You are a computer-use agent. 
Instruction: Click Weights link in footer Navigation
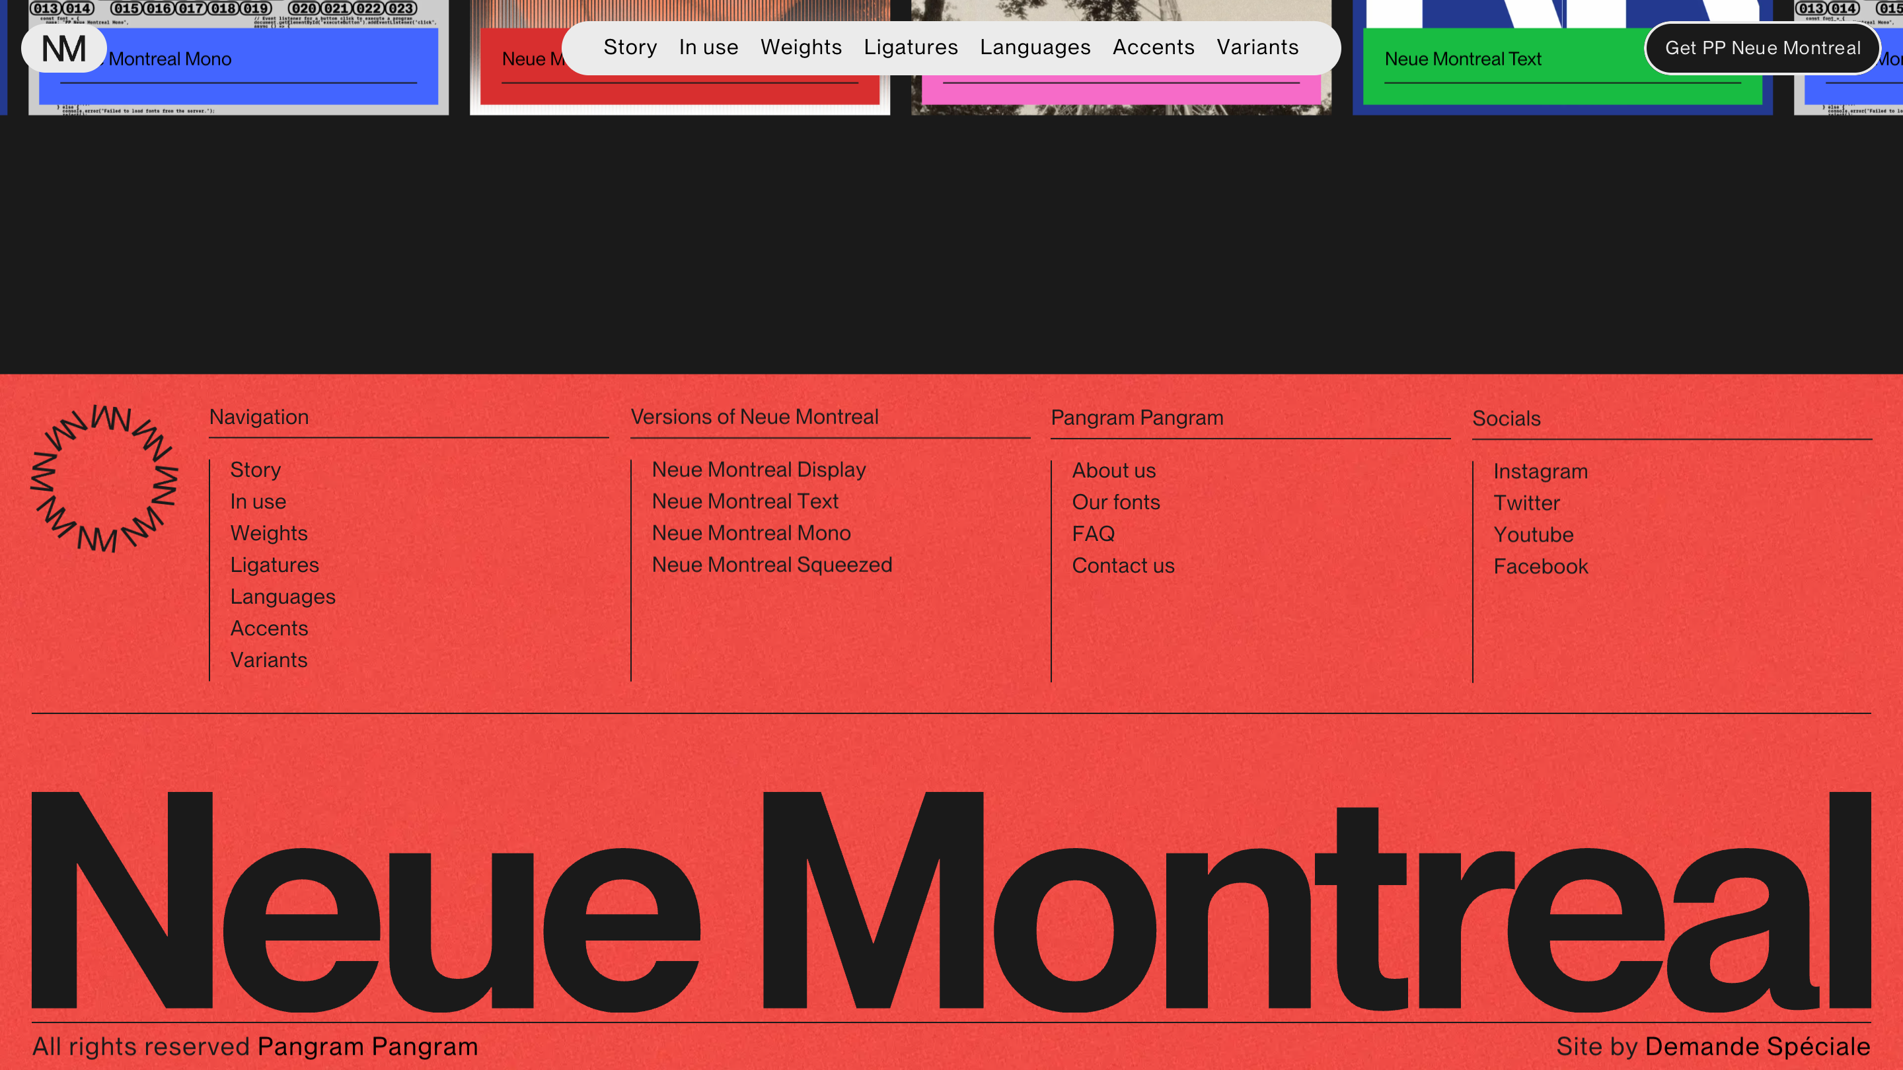(269, 533)
